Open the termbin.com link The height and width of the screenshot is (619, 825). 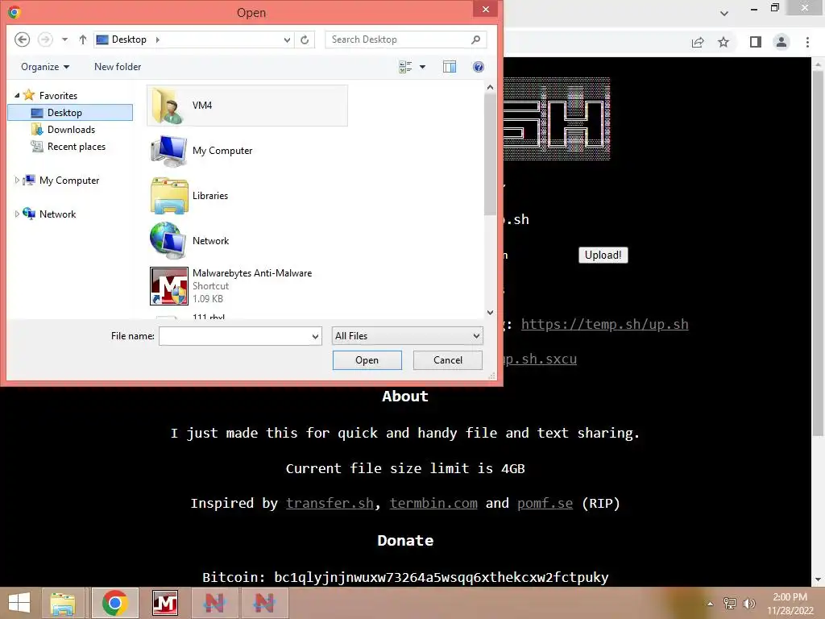pos(433,503)
